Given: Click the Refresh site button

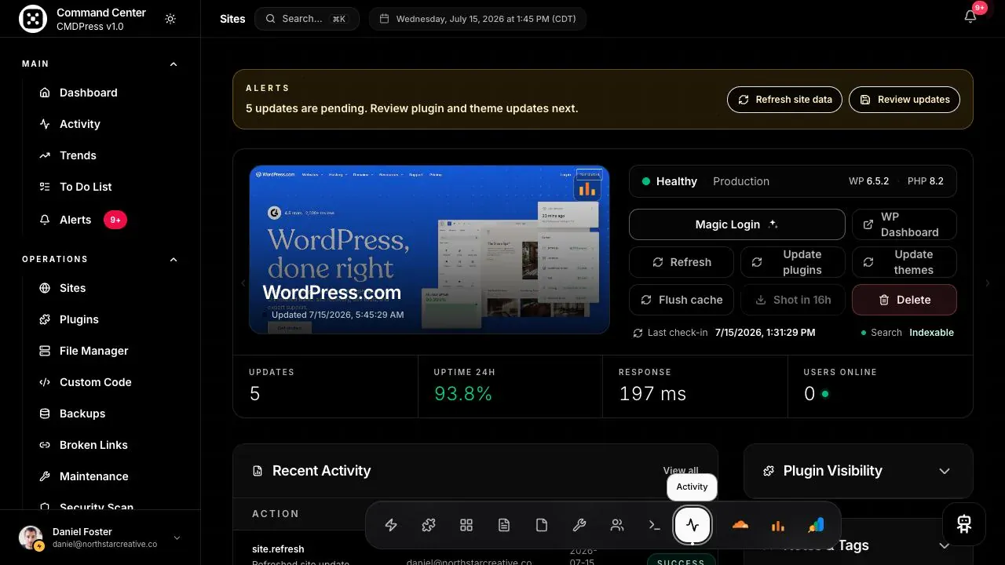Looking at the screenshot, I should (x=682, y=262).
